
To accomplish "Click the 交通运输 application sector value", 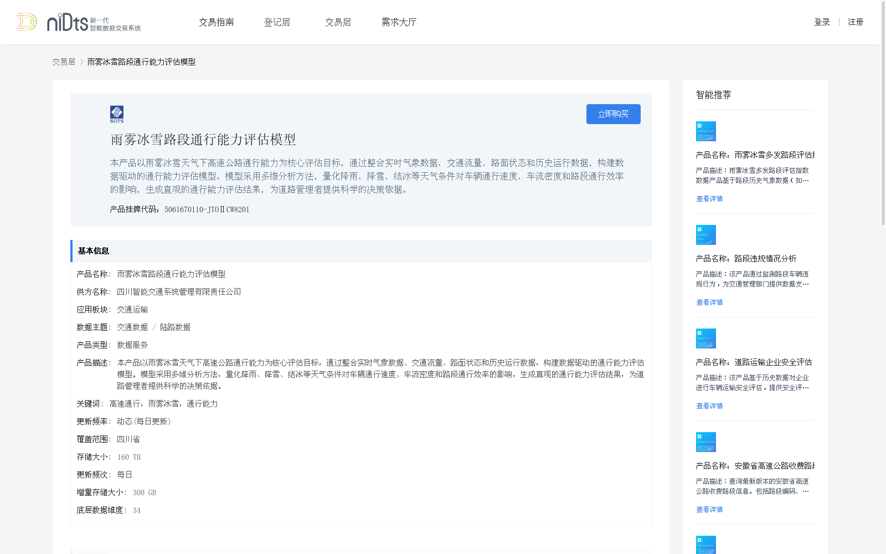I will (132, 310).
